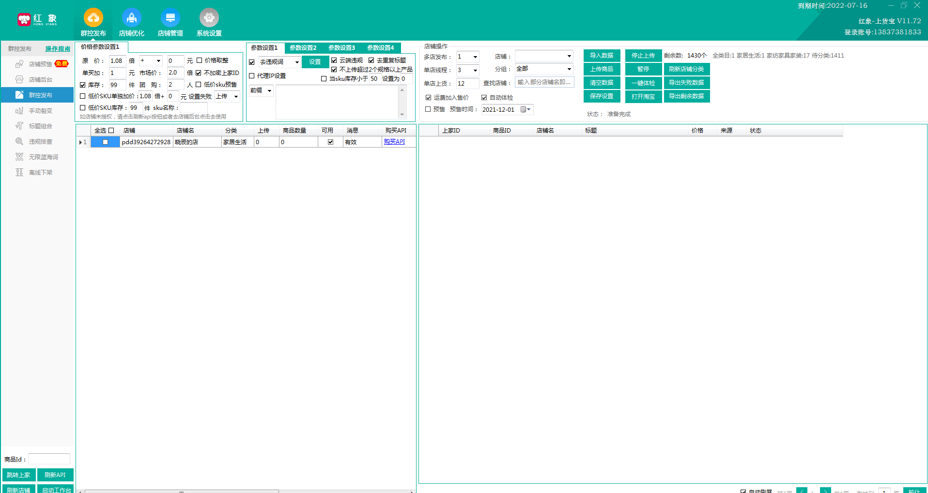Open the 前缀 dropdown

coord(269,91)
